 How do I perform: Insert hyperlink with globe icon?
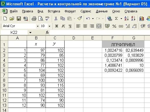(109, 19)
